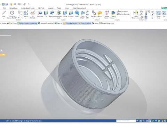Activate the Zoom Area tool
The width and height of the screenshot is (167, 125).
point(158,15)
